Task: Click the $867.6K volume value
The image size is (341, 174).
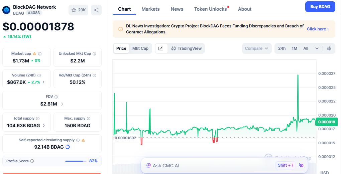Action: [16, 82]
